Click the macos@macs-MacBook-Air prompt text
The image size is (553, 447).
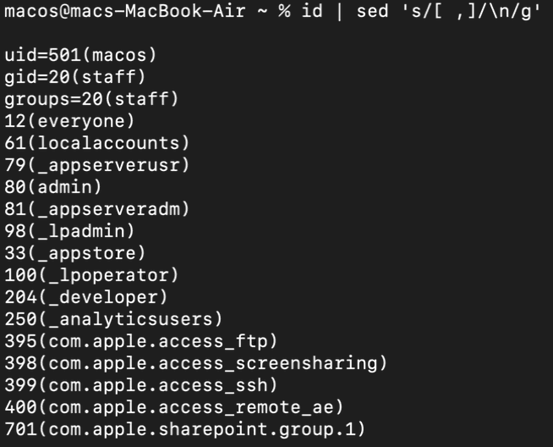click(125, 11)
